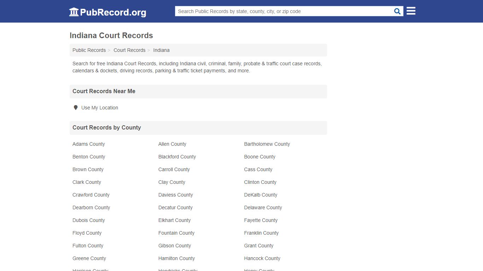Open Adams County court records

pos(89,144)
